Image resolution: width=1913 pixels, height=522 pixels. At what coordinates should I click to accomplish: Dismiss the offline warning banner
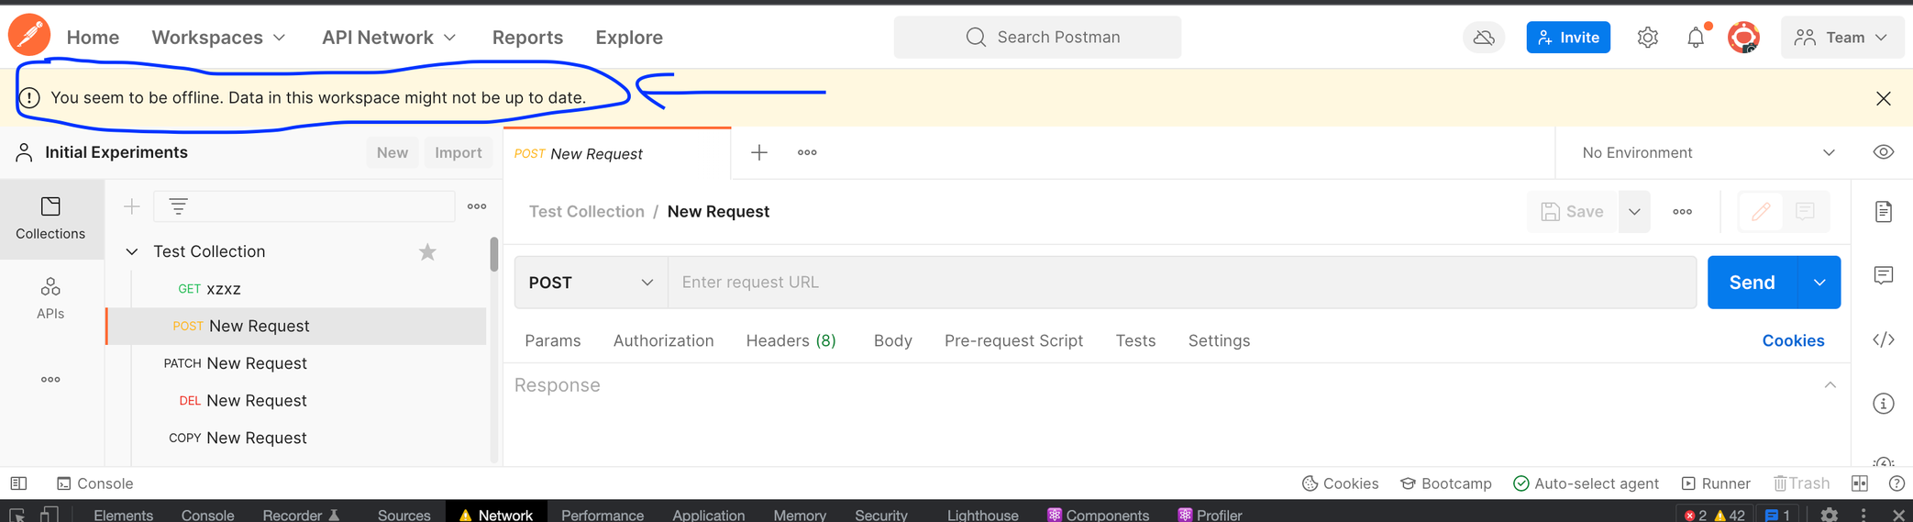(x=1884, y=98)
